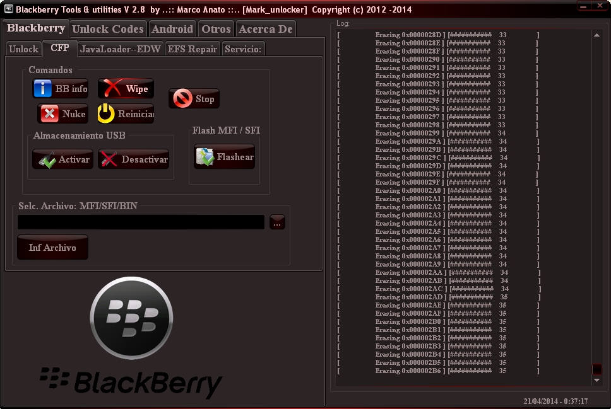Click the yellow power Reiniciar icon
The image size is (611, 409).
[106, 113]
